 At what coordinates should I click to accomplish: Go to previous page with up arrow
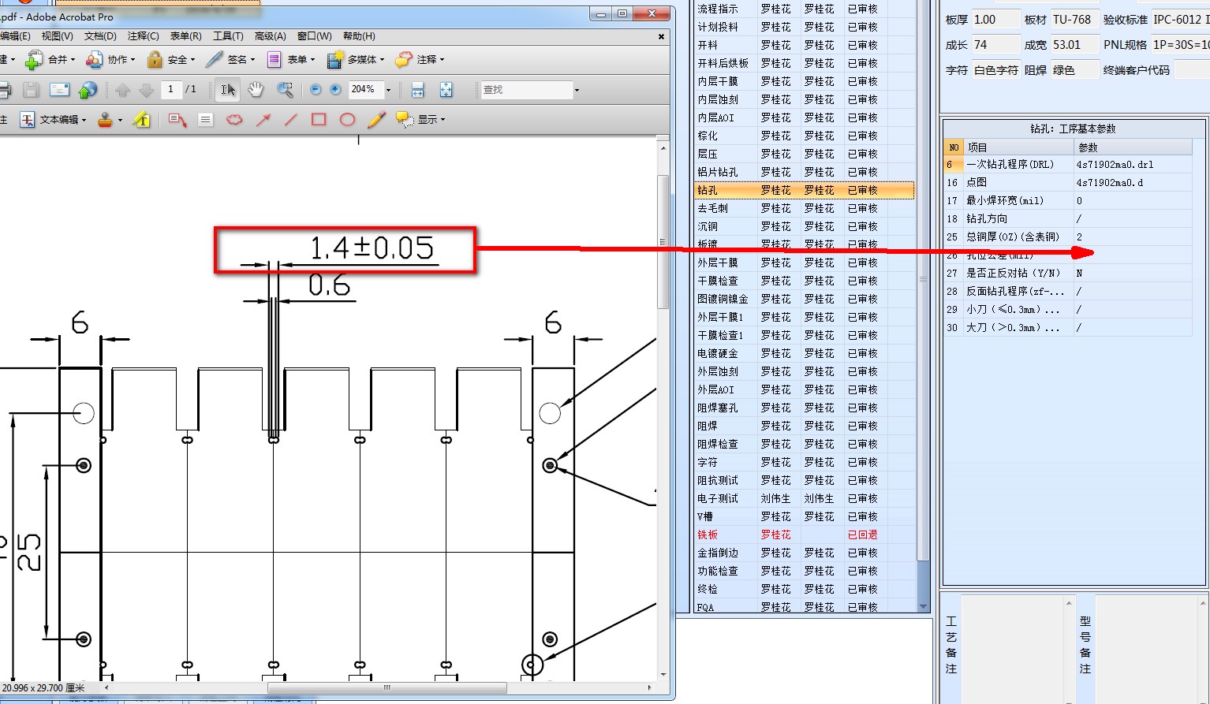point(122,90)
